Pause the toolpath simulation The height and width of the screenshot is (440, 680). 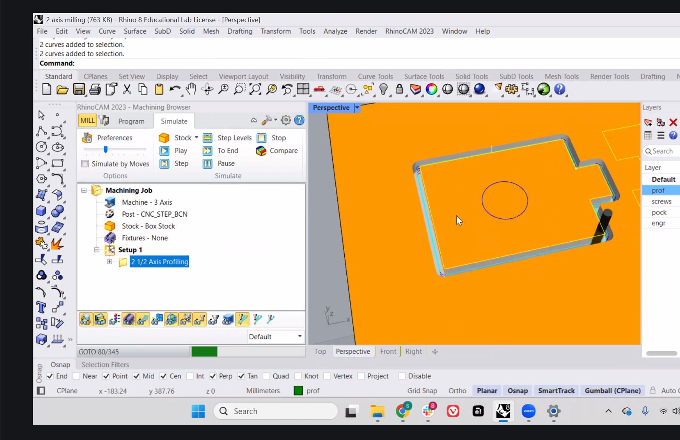coord(219,164)
